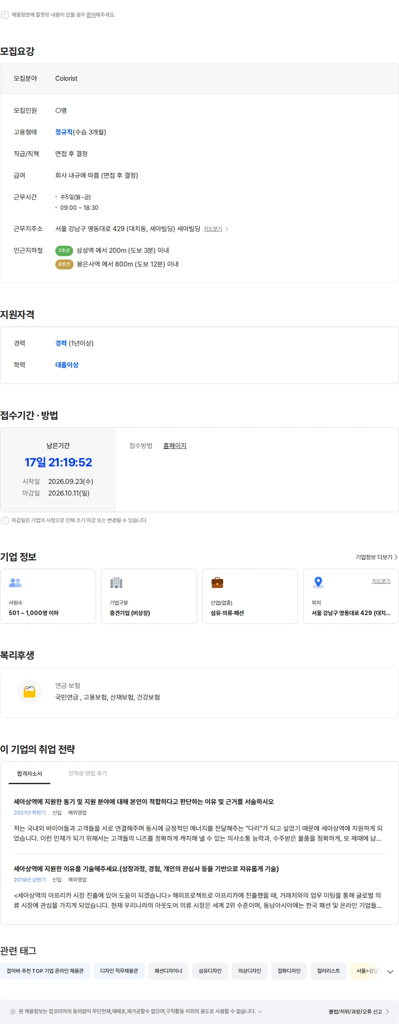Open essay titled 세아상역에 지원한 이유를 기술해주세요
Screen dimensions: 399x1024
click(x=146, y=869)
